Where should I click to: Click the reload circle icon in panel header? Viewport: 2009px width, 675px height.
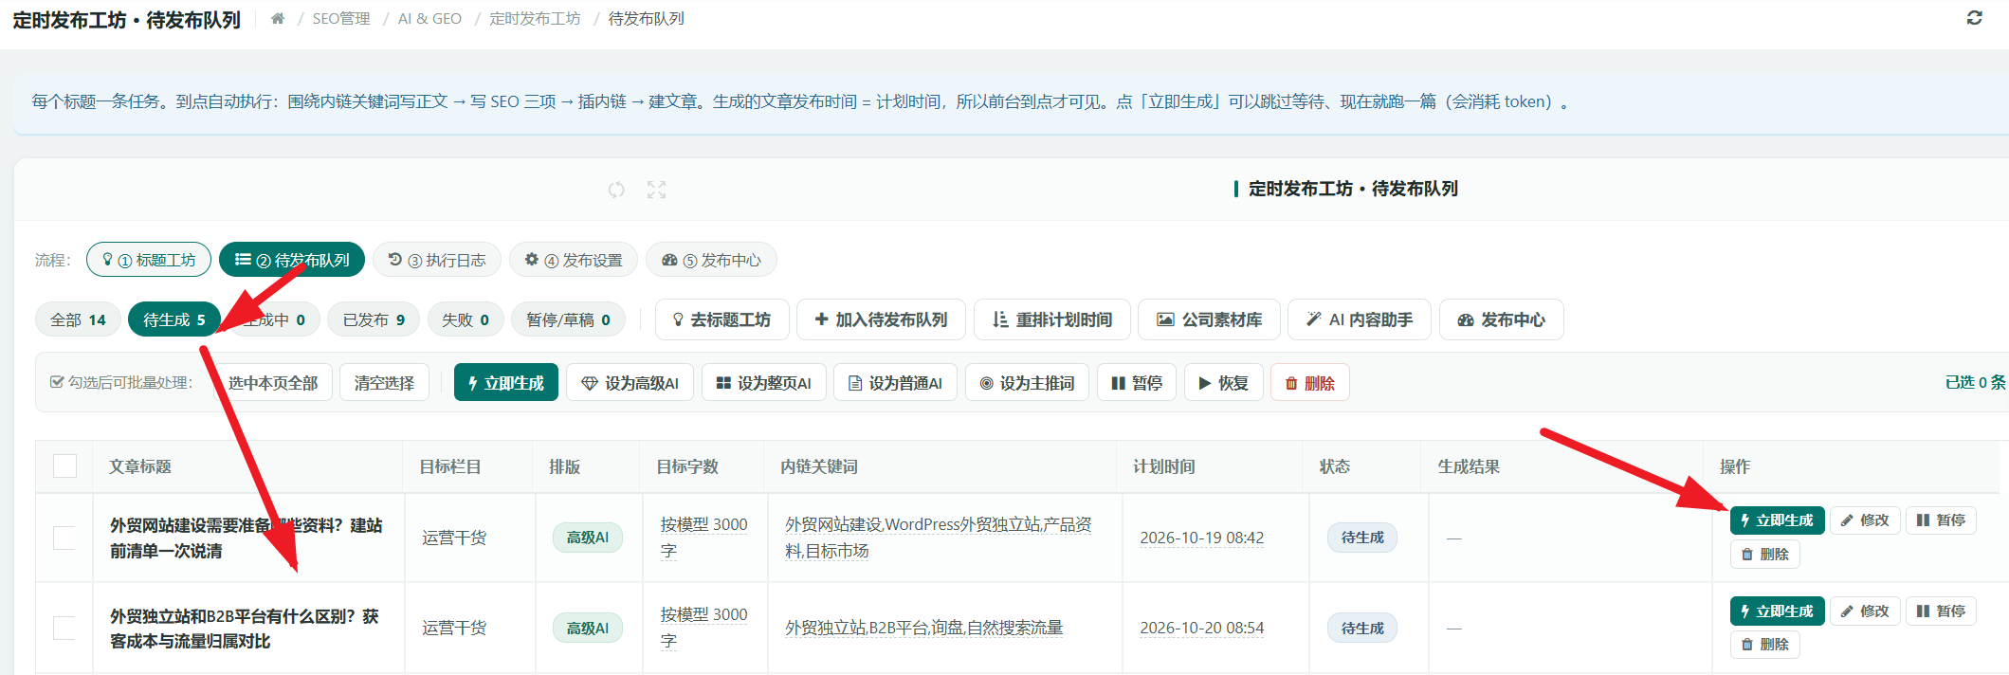616,190
